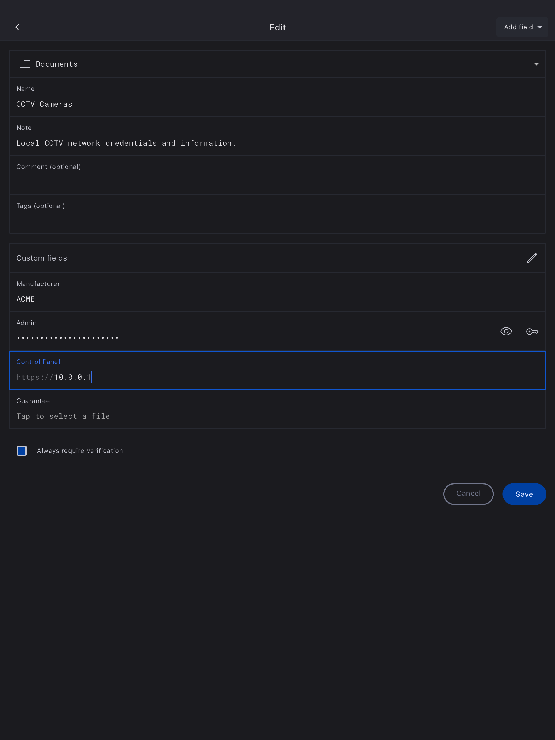The width and height of the screenshot is (555, 740).
Task: Reveal the Admin password with eye icon
Action: point(506,332)
